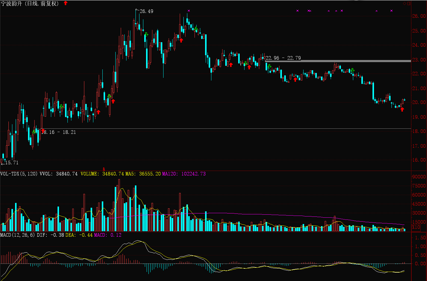Click the magenta MA120: 102242.73 readout
This screenshot has height=281, width=427.
coord(184,174)
